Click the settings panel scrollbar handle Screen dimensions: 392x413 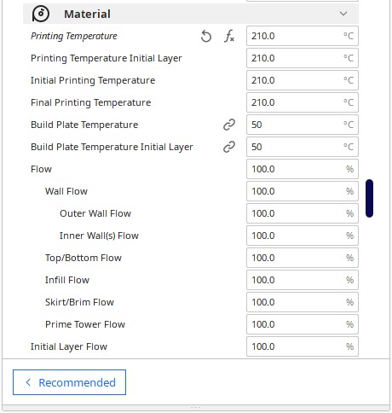pos(369,198)
